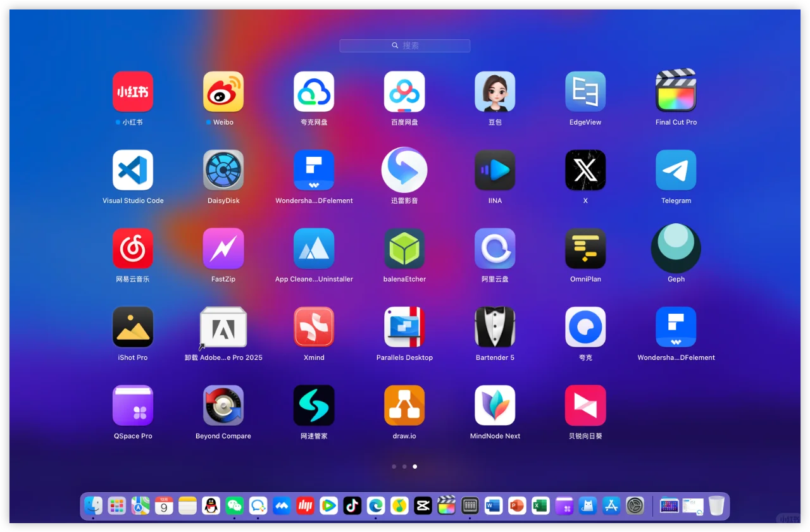Open the PDFelement icon beside DaisyDisk

click(314, 170)
